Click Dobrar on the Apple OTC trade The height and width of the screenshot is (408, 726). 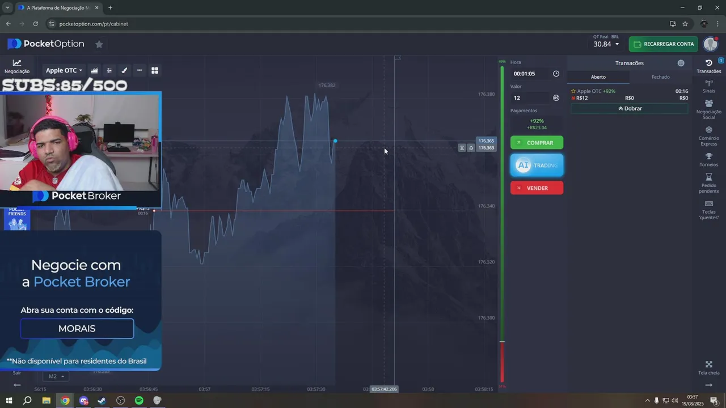click(x=630, y=108)
